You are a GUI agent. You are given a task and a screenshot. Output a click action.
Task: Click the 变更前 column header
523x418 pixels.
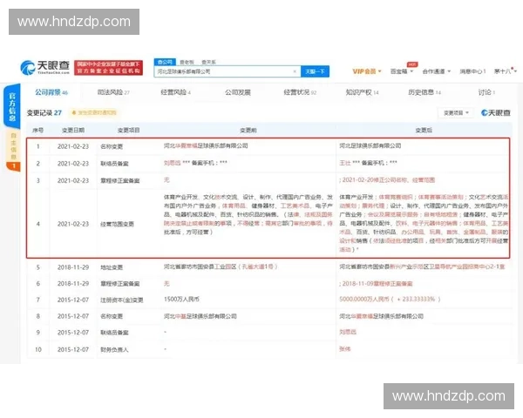[248, 131]
